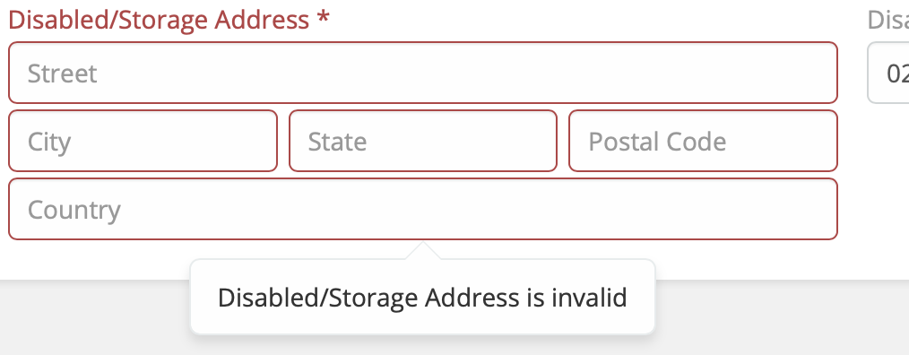
Task: Click the cut-off 'Disa' label at right
Action: tap(888, 21)
